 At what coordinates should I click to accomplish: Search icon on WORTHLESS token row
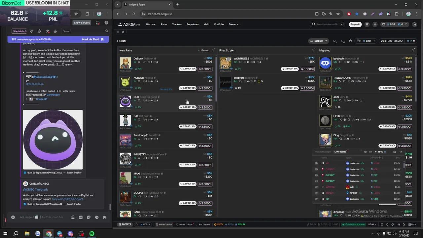point(240,62)
